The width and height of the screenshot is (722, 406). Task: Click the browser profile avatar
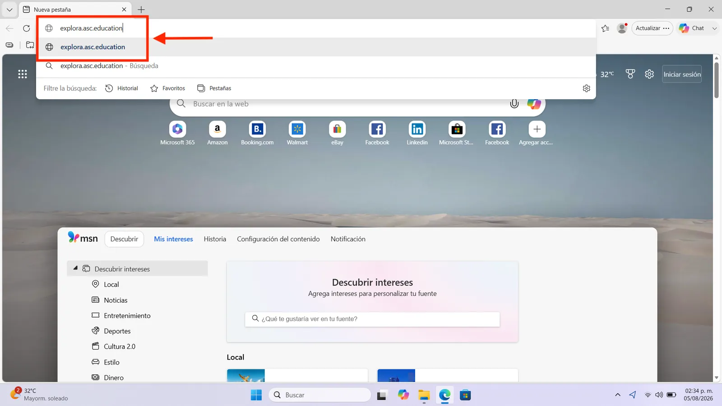point(622,28)
